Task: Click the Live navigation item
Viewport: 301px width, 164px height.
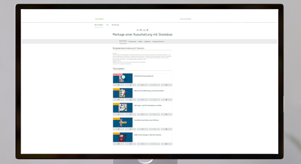Action: [x=107, y=25]
